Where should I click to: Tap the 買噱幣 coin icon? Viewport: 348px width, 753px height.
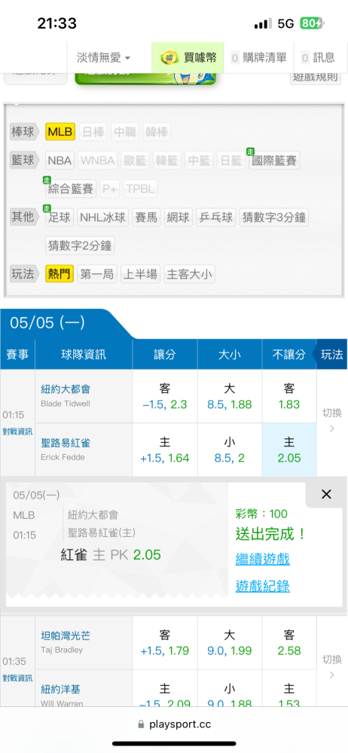pos(169,58)
